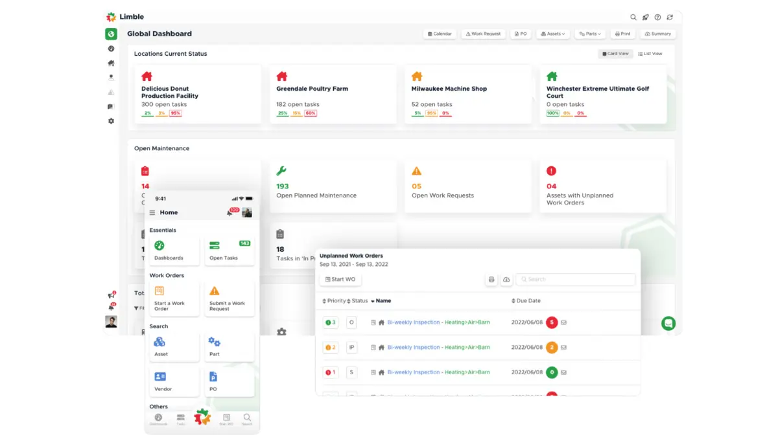Open the Search tab in the mobile bottom bar

(247, 420)
